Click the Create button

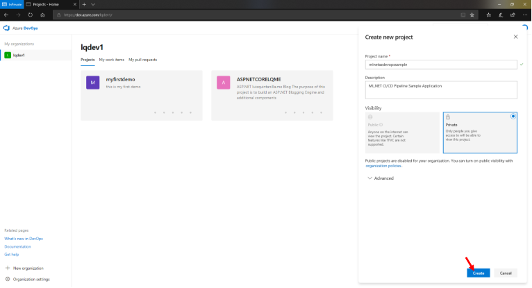[479, 273]
